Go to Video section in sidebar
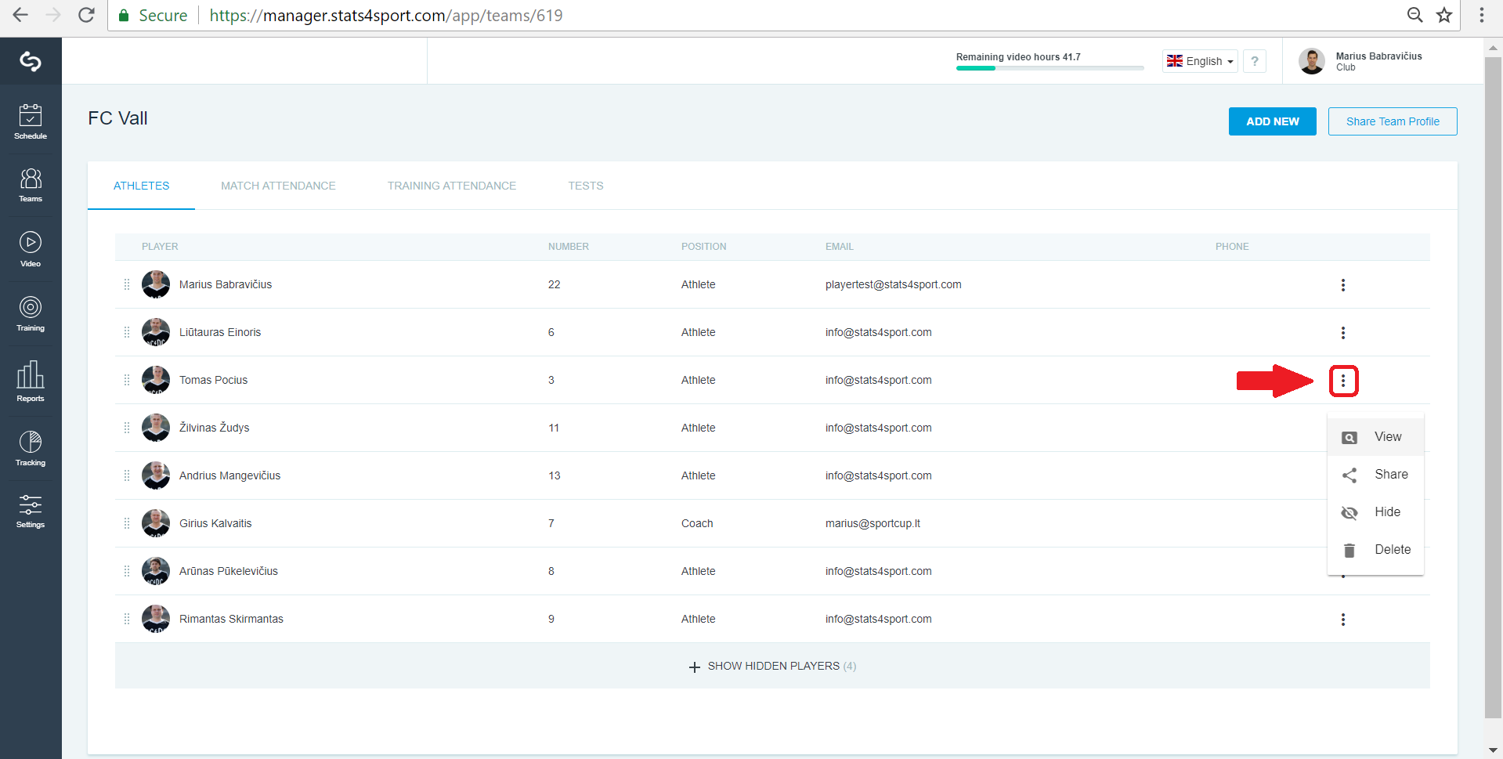Image resolution: width=1503 pixels, height=759 pixels. tap(31, 249)
